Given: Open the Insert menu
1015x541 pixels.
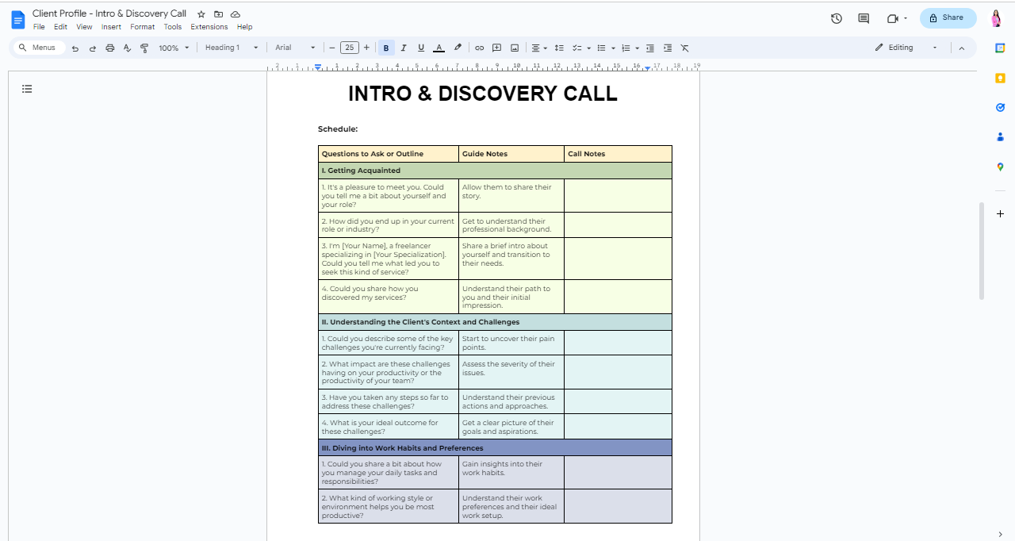Looking at the screenshot, I should 111,27.
